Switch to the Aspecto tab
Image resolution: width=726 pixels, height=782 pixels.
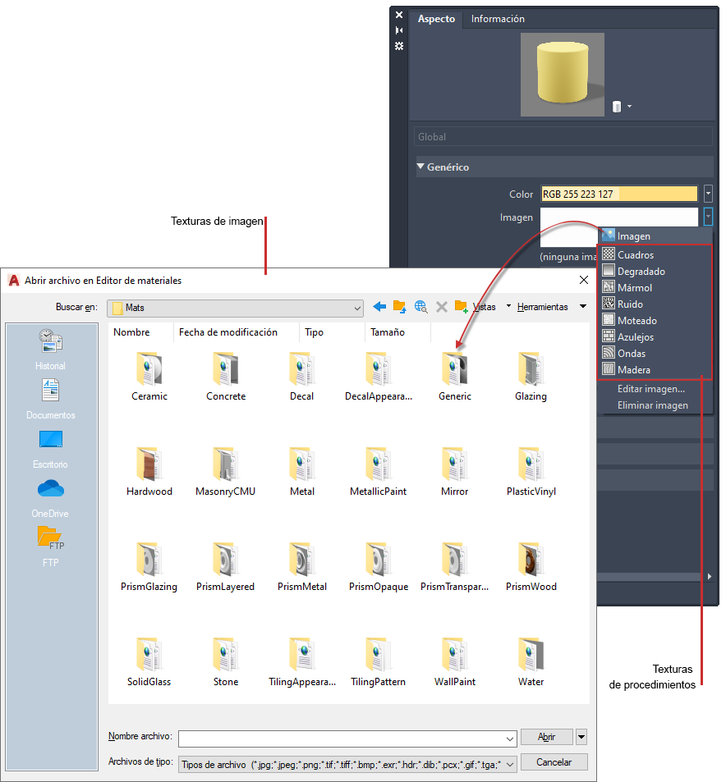click(x=436, y=19)
